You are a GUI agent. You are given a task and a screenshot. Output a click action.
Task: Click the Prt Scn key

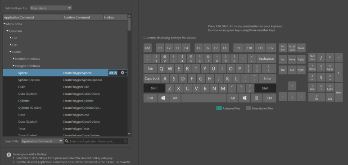point(283,48)
